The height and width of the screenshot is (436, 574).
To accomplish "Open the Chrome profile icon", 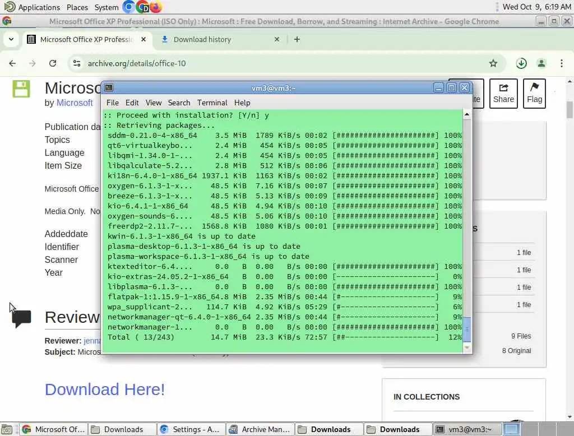I will click(x=541, y=63).
